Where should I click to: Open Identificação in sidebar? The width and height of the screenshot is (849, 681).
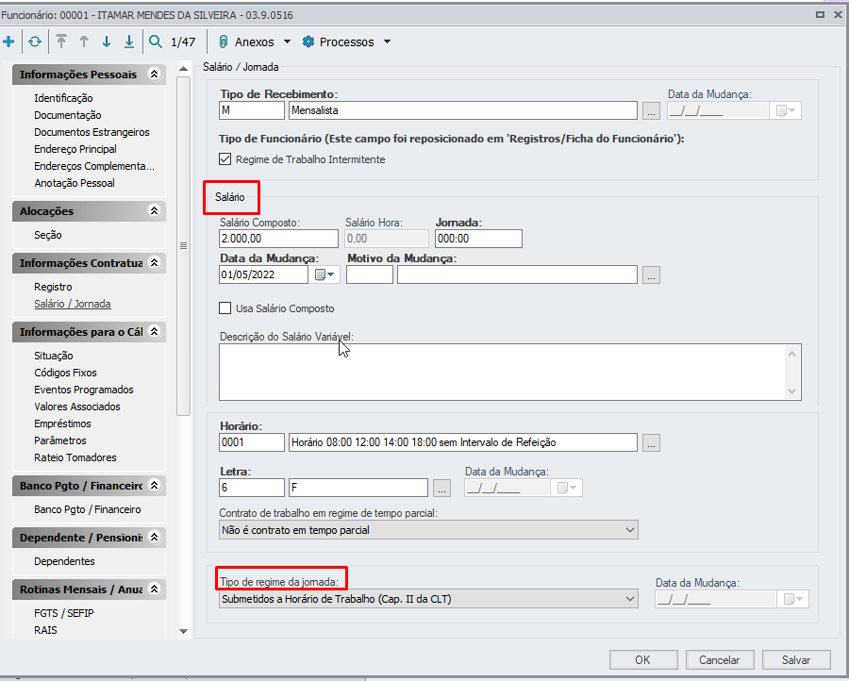[63, 98]
